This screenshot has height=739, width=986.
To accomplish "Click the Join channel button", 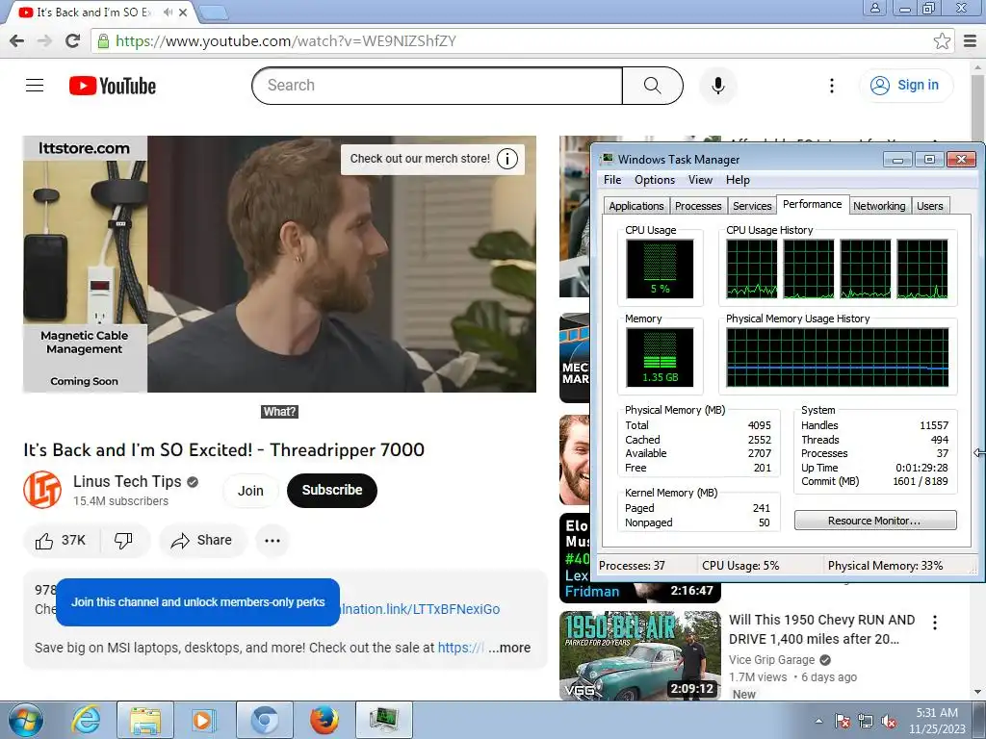I will pyautogui.click(x=250, y=491).
